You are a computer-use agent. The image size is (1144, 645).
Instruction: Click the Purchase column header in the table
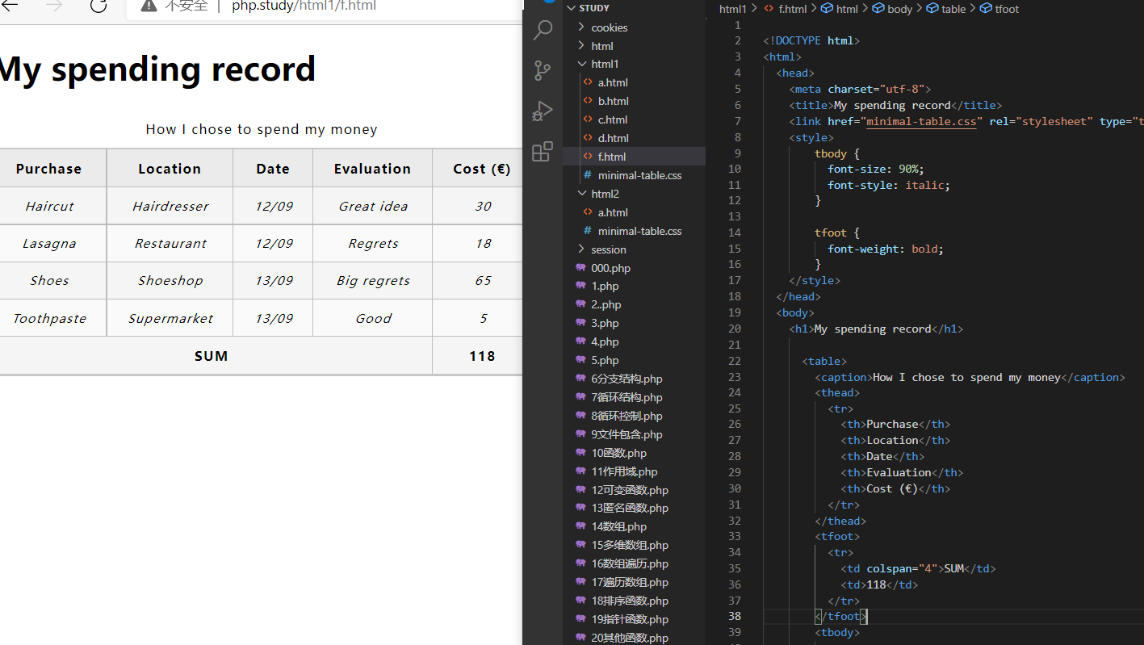48,169
